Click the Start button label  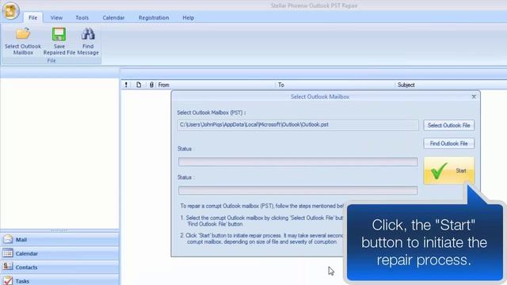click(x=461, y=171)
